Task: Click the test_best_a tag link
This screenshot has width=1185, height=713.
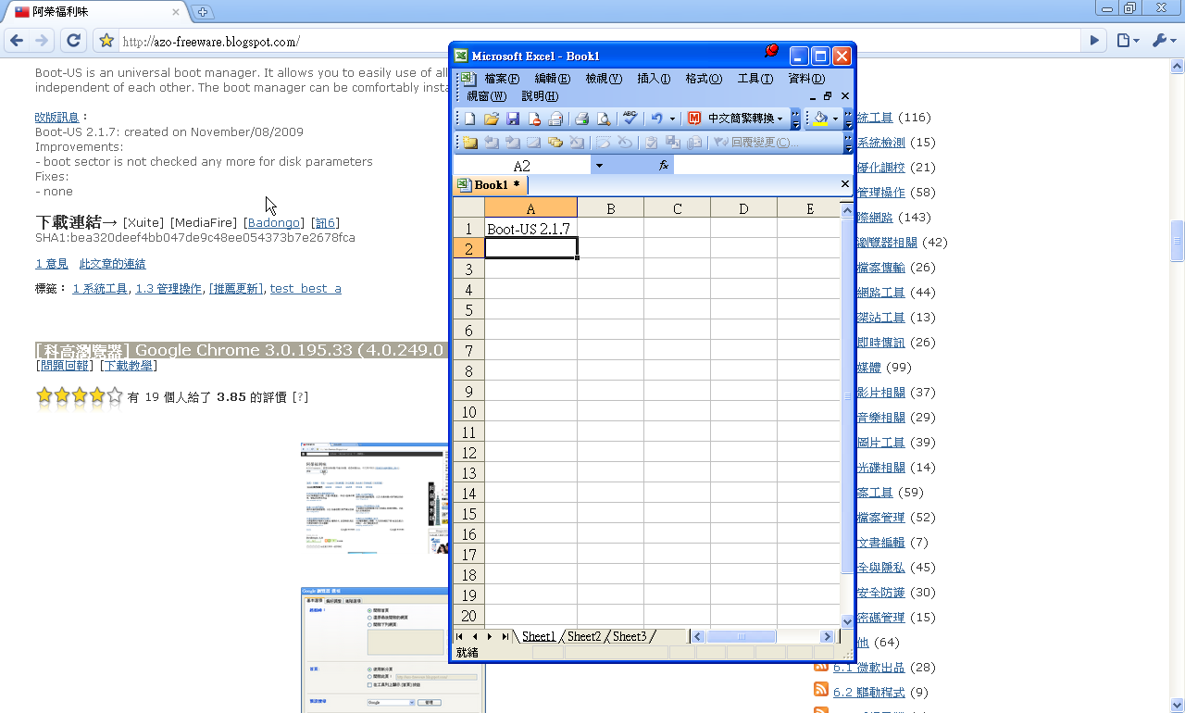Action: click(x=306, y=289)
